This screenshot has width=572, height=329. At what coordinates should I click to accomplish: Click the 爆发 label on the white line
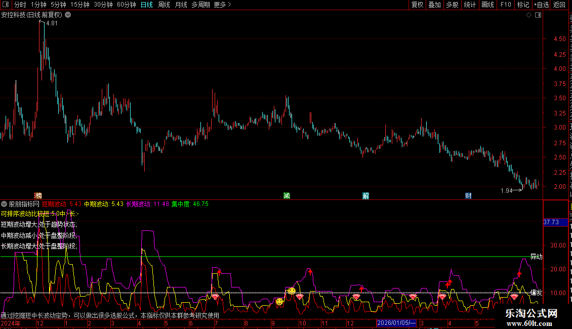[x=536, y=293]
